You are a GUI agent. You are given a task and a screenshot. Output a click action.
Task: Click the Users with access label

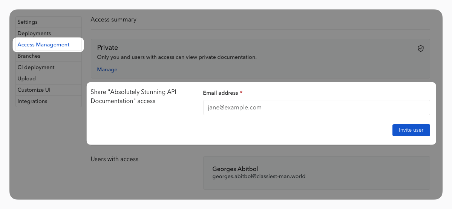pyautogui.click(x=114, y=159)
